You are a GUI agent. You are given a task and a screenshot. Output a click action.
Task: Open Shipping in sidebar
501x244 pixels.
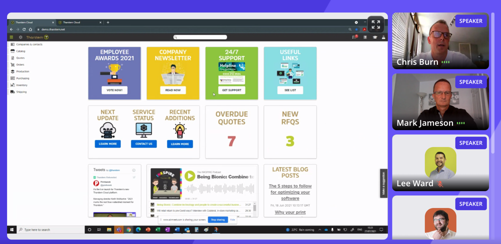pyautogui.click(x=18, y=92)
